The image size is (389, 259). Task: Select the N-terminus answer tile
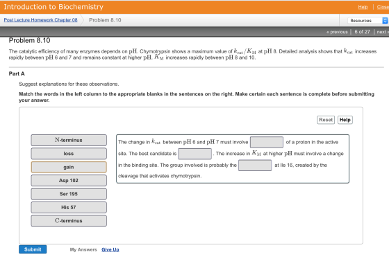coord(69,140)
